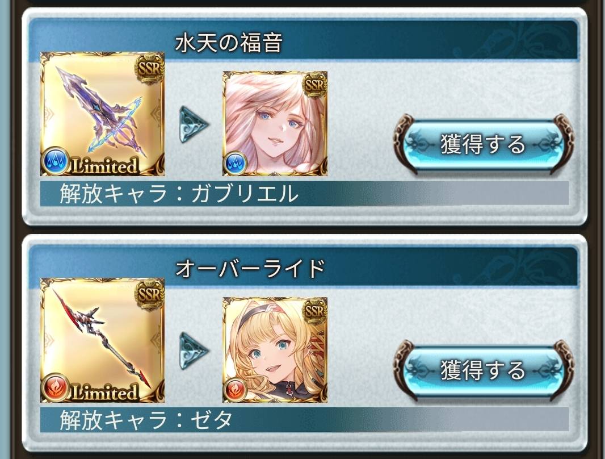
Task: Click arrow icon between 水天の福音 and ガブリエル
Action: tap(194, 124)
